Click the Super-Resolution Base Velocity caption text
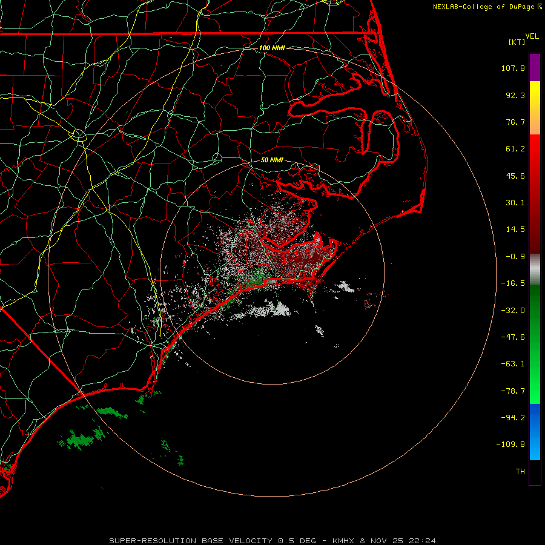The height and width of the screenshot is (545, 545). [x=191, y=541]
